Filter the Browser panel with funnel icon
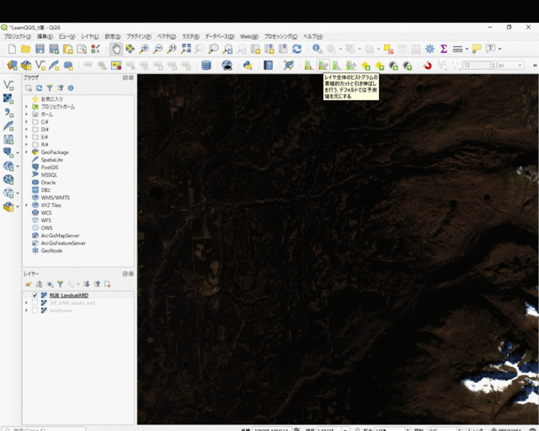 [50, 88]
